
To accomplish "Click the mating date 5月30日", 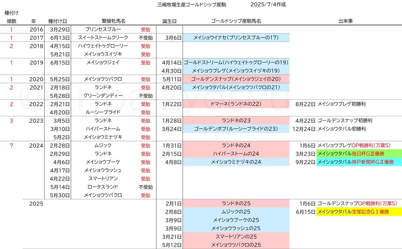I will click(x=60, y=195).
